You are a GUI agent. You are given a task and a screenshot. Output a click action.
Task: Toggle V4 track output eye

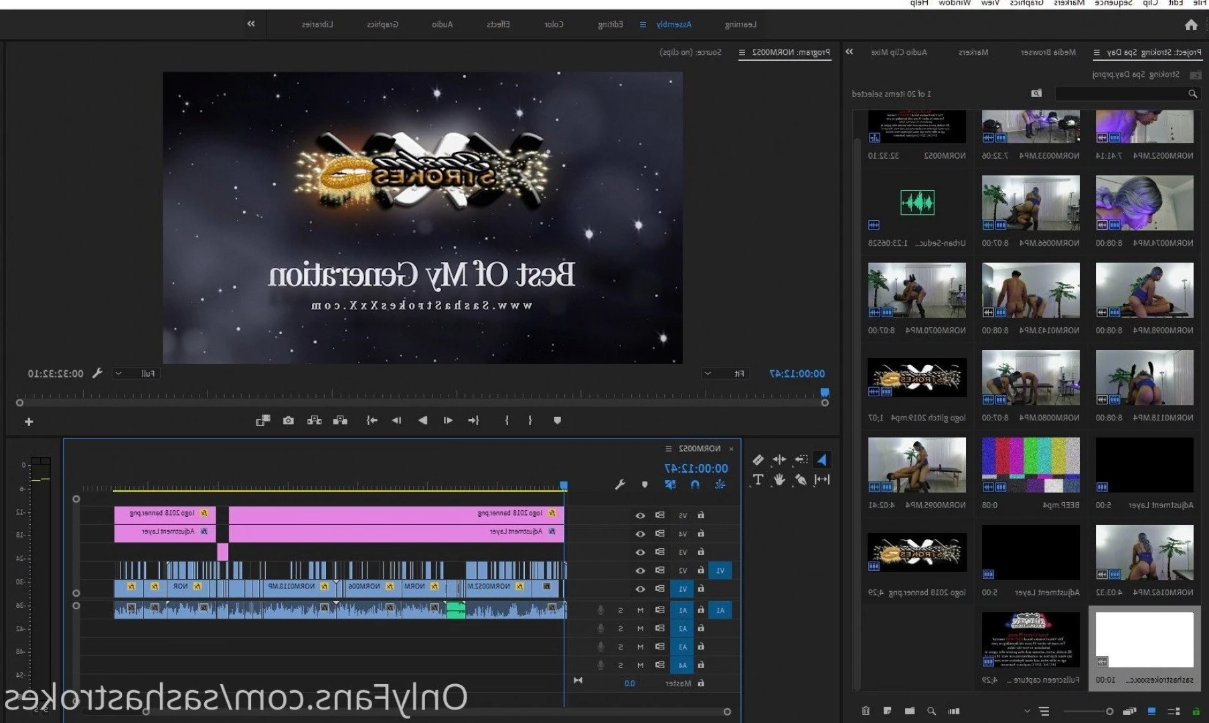click(640, 534)
